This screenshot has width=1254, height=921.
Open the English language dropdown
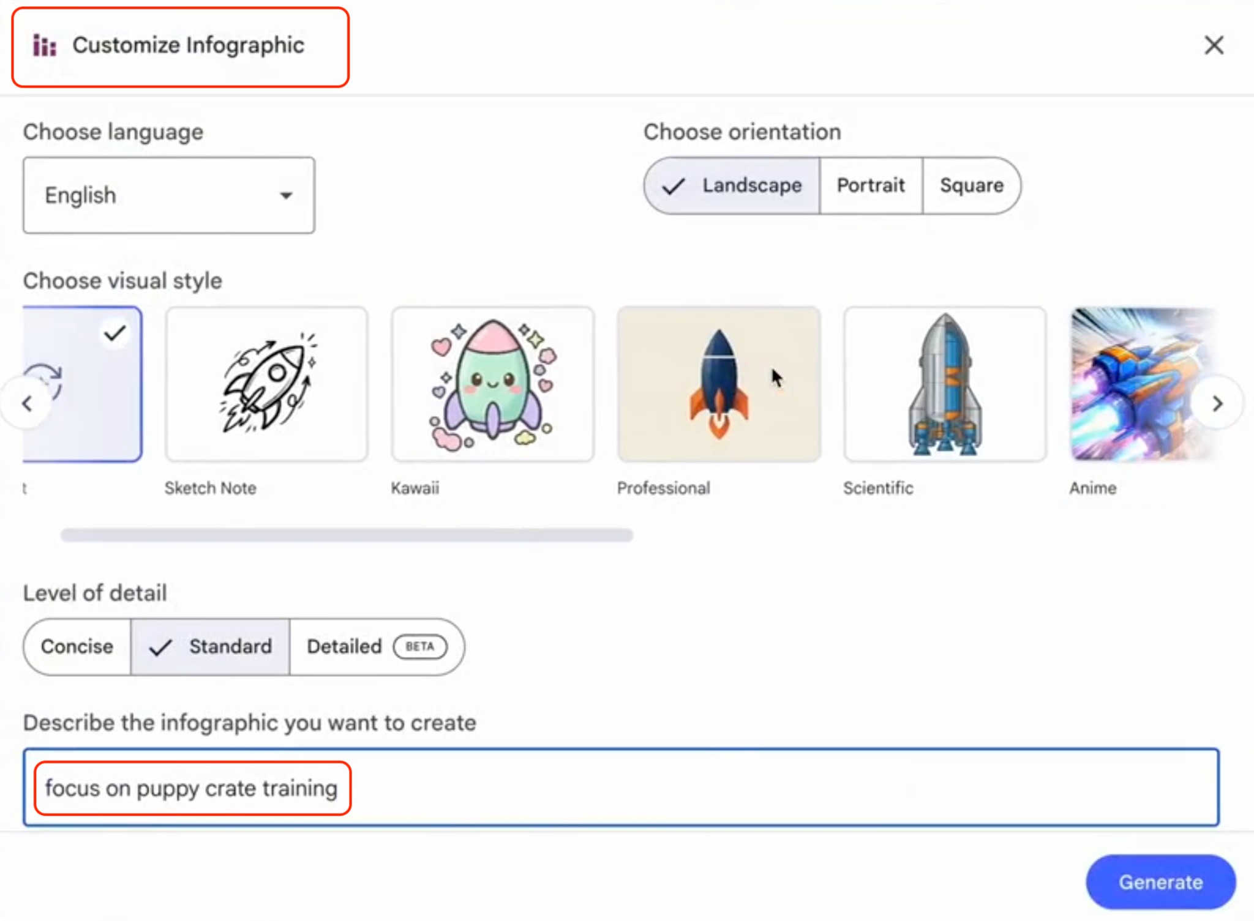tap(169, 195)
